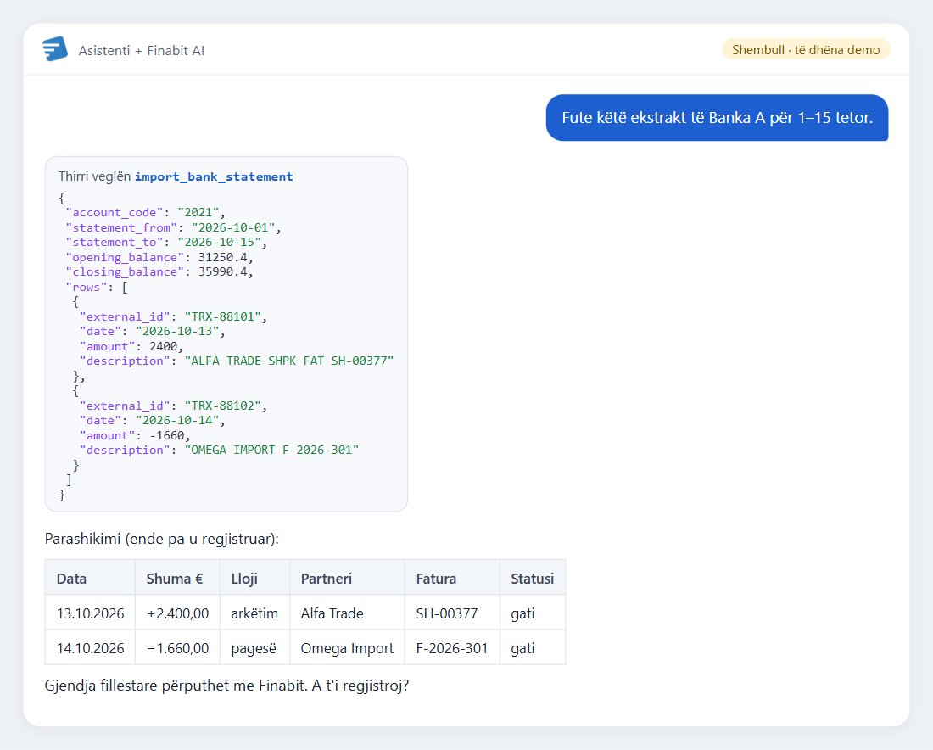The width and height of the screenshot is (933, 750).
Task: Click the account_code value "2021"
Action: pyautogui.click(x=198, y=212)
